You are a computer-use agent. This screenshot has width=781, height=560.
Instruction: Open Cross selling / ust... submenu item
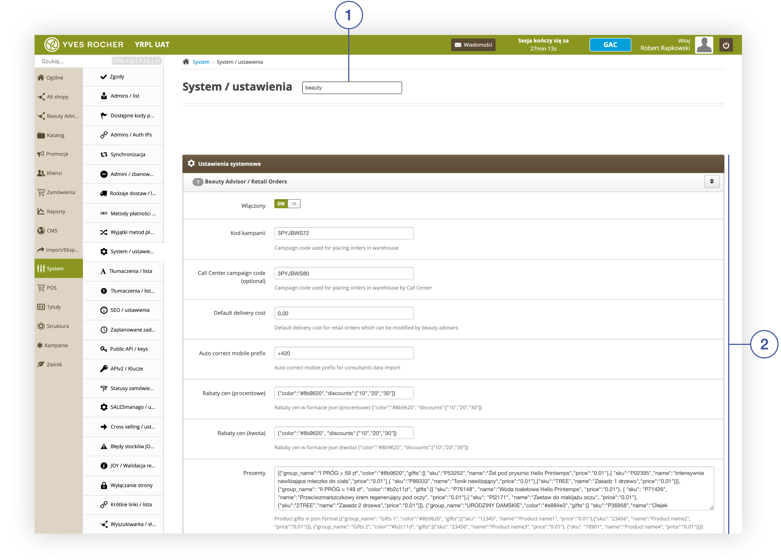pos(123,427)
